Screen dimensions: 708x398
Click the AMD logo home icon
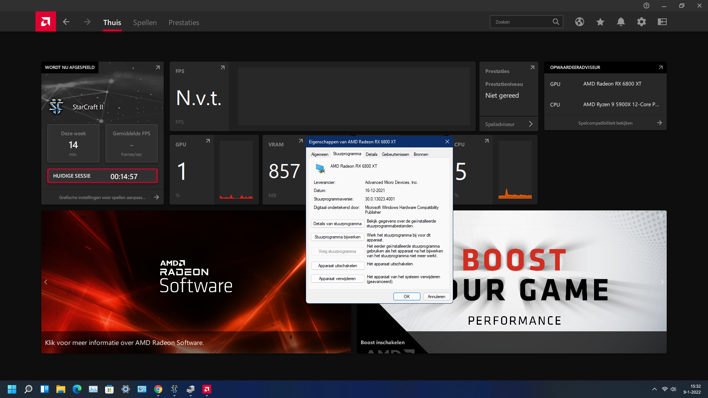pyautogui.click(x=46, y=22)
